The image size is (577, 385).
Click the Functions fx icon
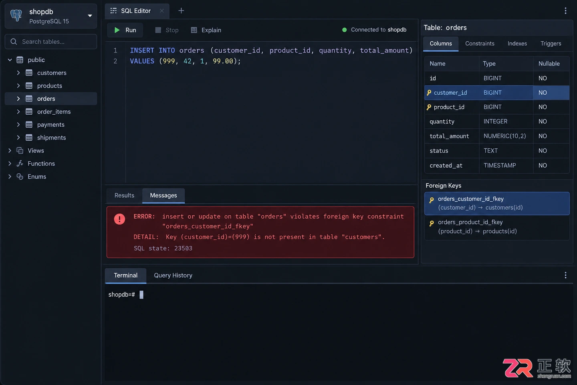[20, 164]
